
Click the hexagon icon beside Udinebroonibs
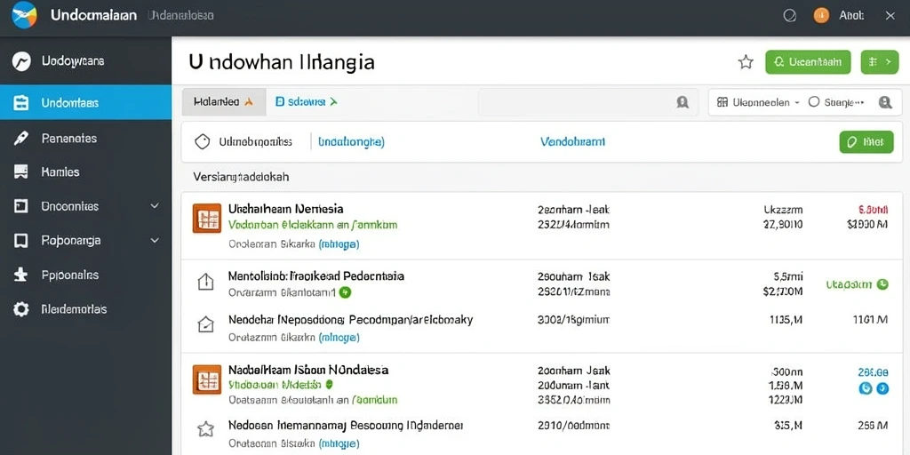[x=202, y=141]
